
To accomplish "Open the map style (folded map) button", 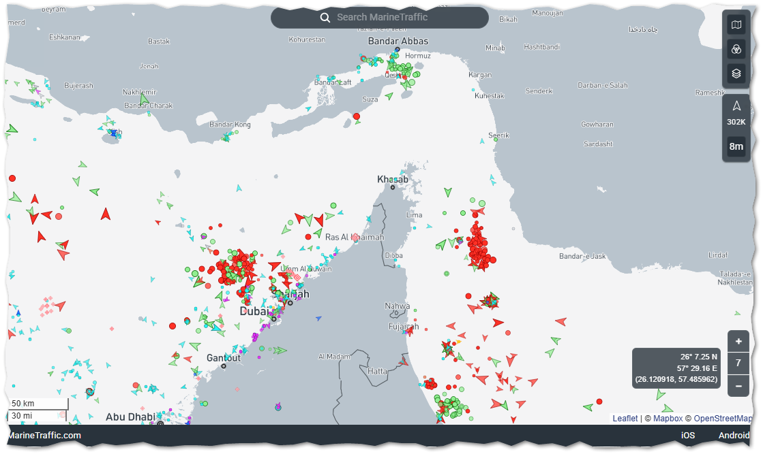I will point(736,26).
